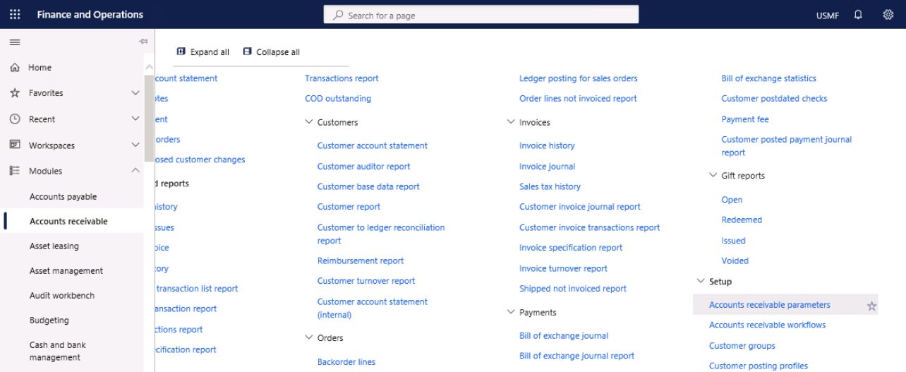The image size is (906, 372).
Task: Collapse the Payments group
Action: 511,312
